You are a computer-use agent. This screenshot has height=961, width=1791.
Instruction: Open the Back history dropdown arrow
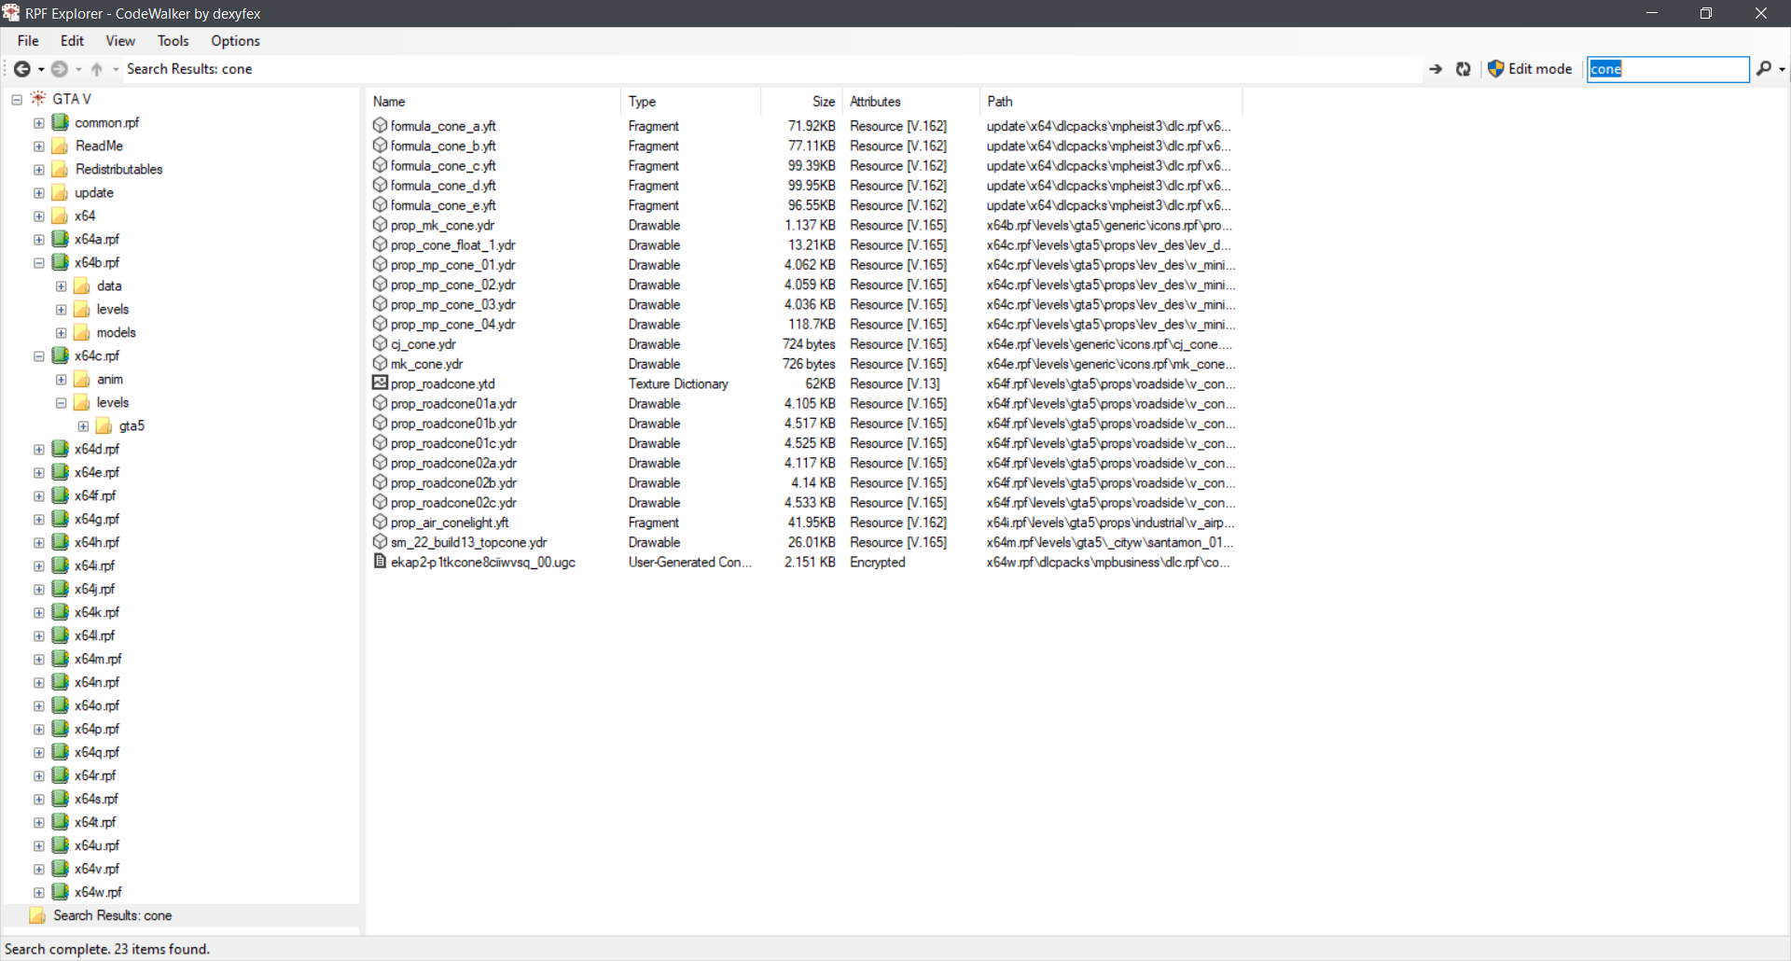[x=41, y=69]
